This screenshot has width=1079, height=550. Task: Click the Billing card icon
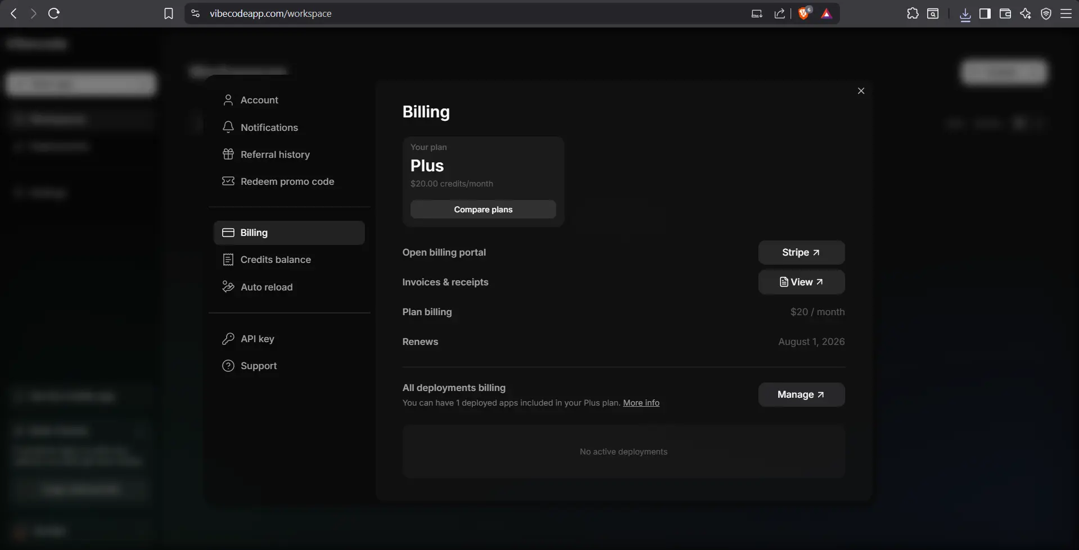228,233
